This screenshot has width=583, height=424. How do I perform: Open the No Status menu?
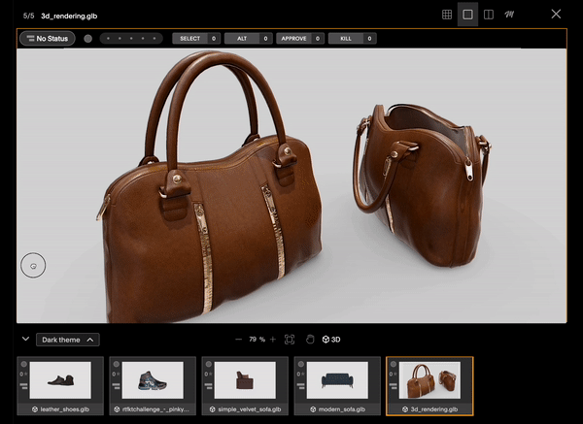(x=48, y=38)
